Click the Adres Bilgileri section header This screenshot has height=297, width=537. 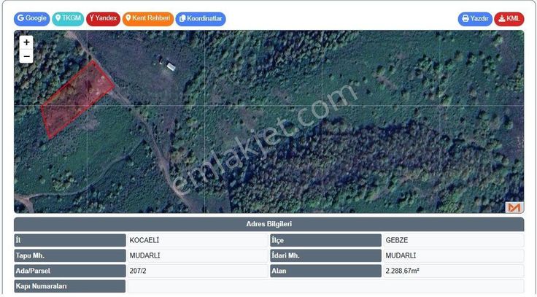(x=268, y=225)
